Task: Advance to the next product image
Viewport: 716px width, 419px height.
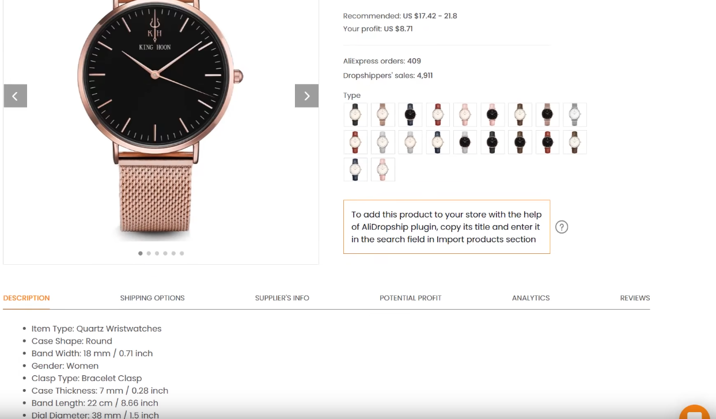Action: pyautogui.click(x=306, y=96)
